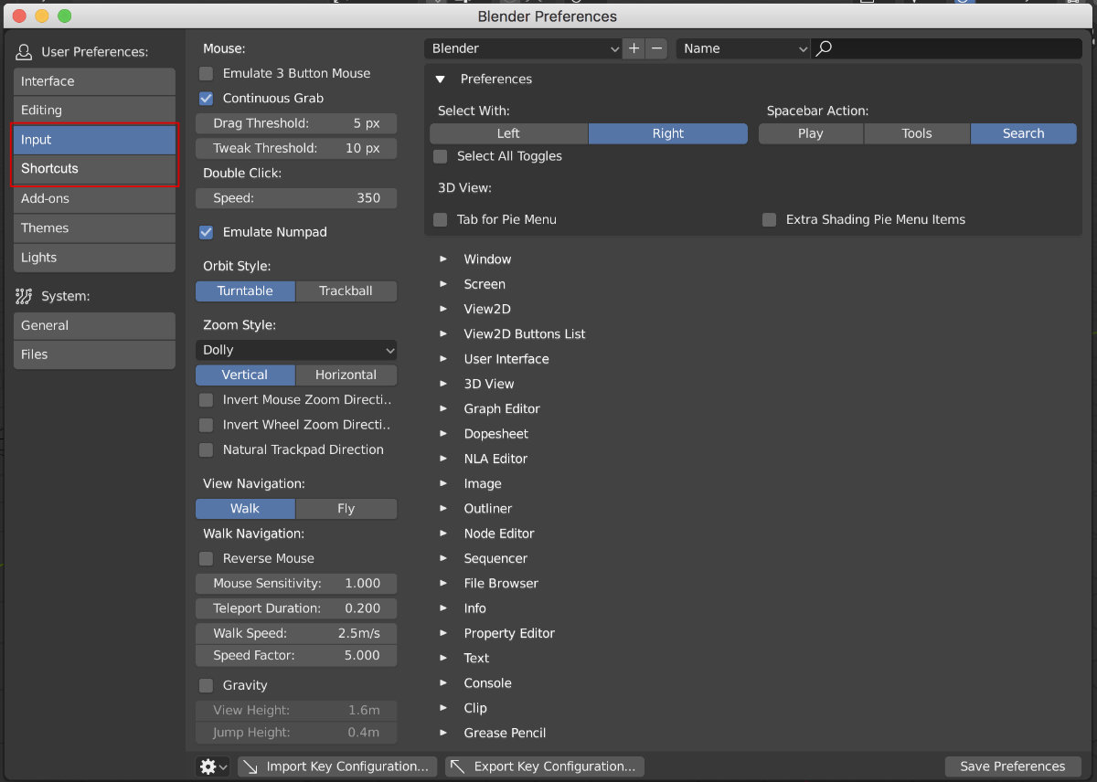1097x782 pixels.
Task: Open the Lights tab
Action: coord(94,258)
